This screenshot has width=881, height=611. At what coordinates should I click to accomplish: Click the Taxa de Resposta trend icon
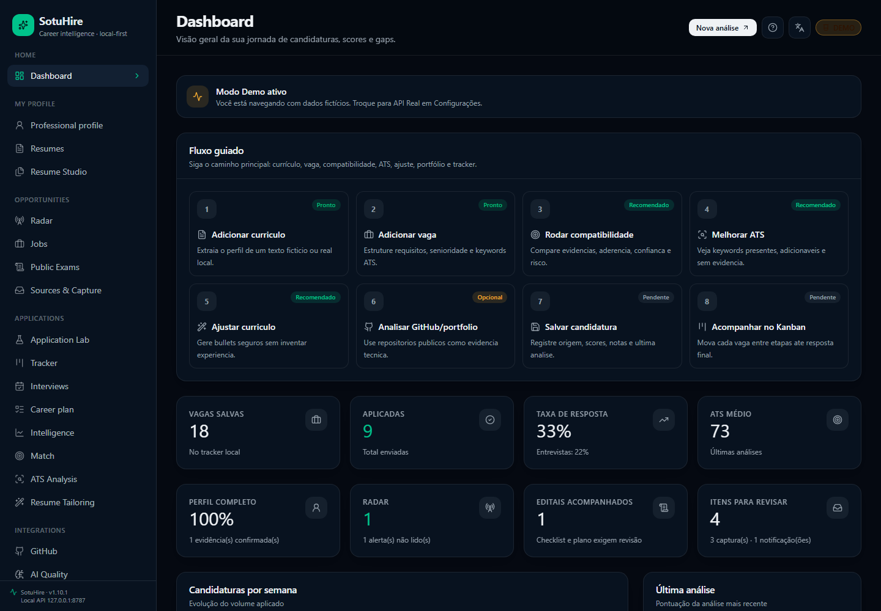click(x=664, y=420)
